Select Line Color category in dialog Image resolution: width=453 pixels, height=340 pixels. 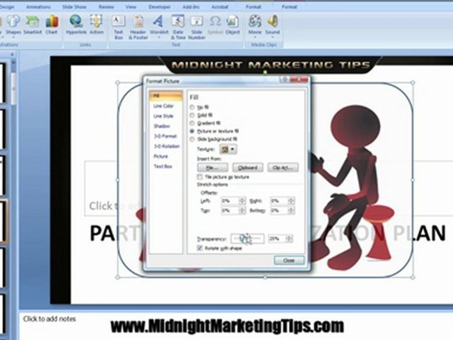tap(164, 106)
